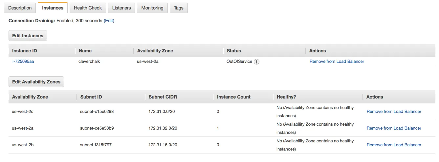Viewport: 439px width, 162px height.
Task: Click the Status column header
Action: pyautogui.click(x=233, y=51)
